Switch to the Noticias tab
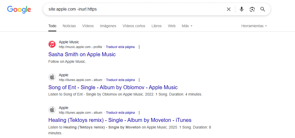The image size is (295, 138). point(69,26)
